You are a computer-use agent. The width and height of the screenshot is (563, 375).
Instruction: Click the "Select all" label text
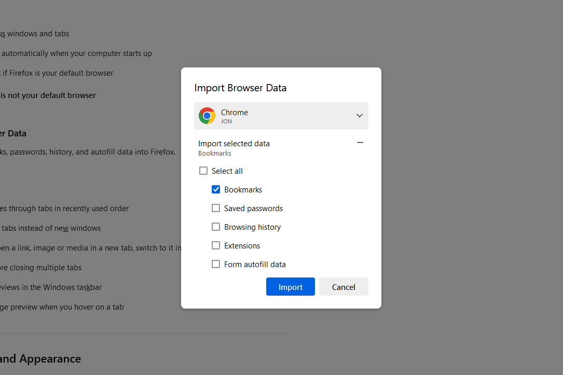click(227, 171)
